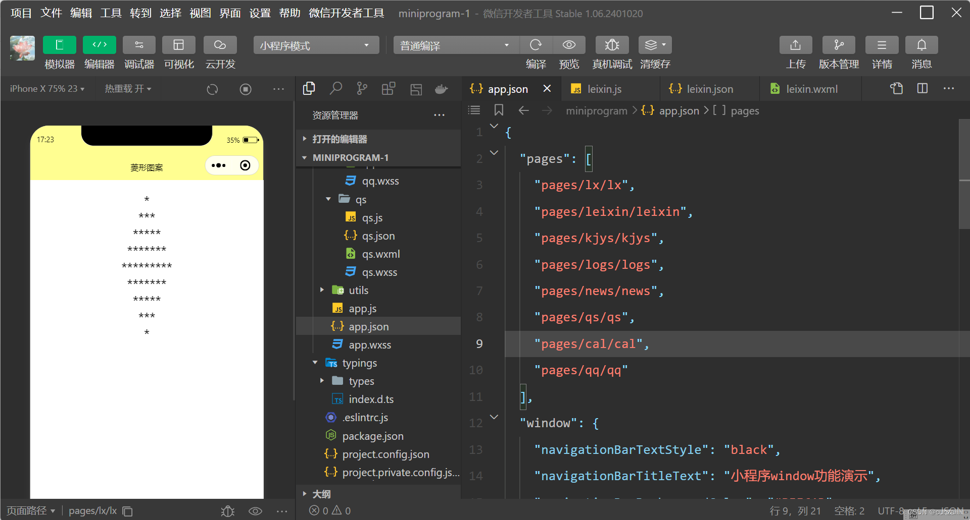Open the 微信开发者工具 menu

click(346, 13)
